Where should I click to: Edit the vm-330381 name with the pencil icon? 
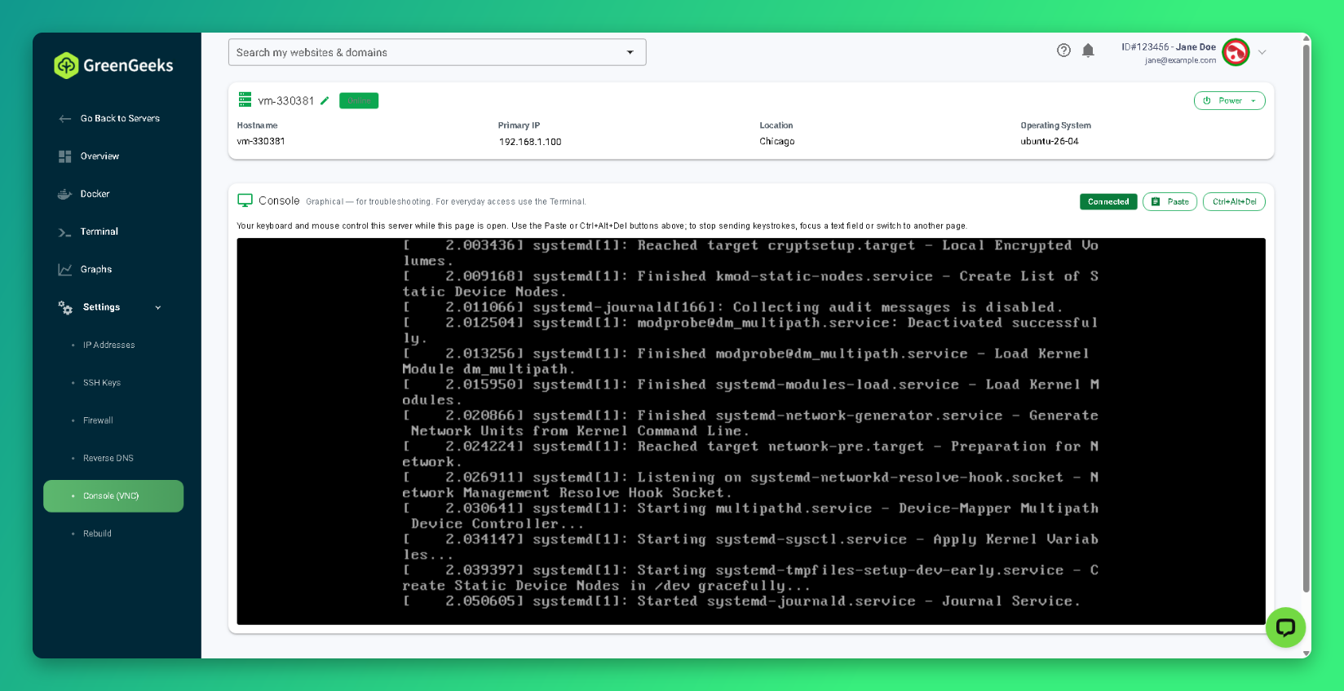tap(325, 100)
